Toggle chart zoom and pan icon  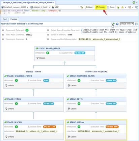pyautogui.click(x=113, y=24)
